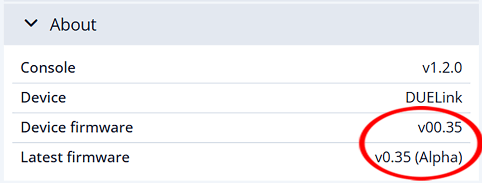Click the blank middle of the Console row
Screen dimensions: 482x183
tap(246, 68)
